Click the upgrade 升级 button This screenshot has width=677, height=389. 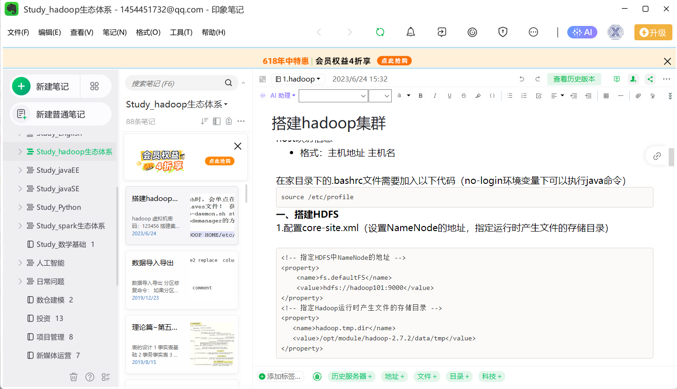[x=653, y=32]
